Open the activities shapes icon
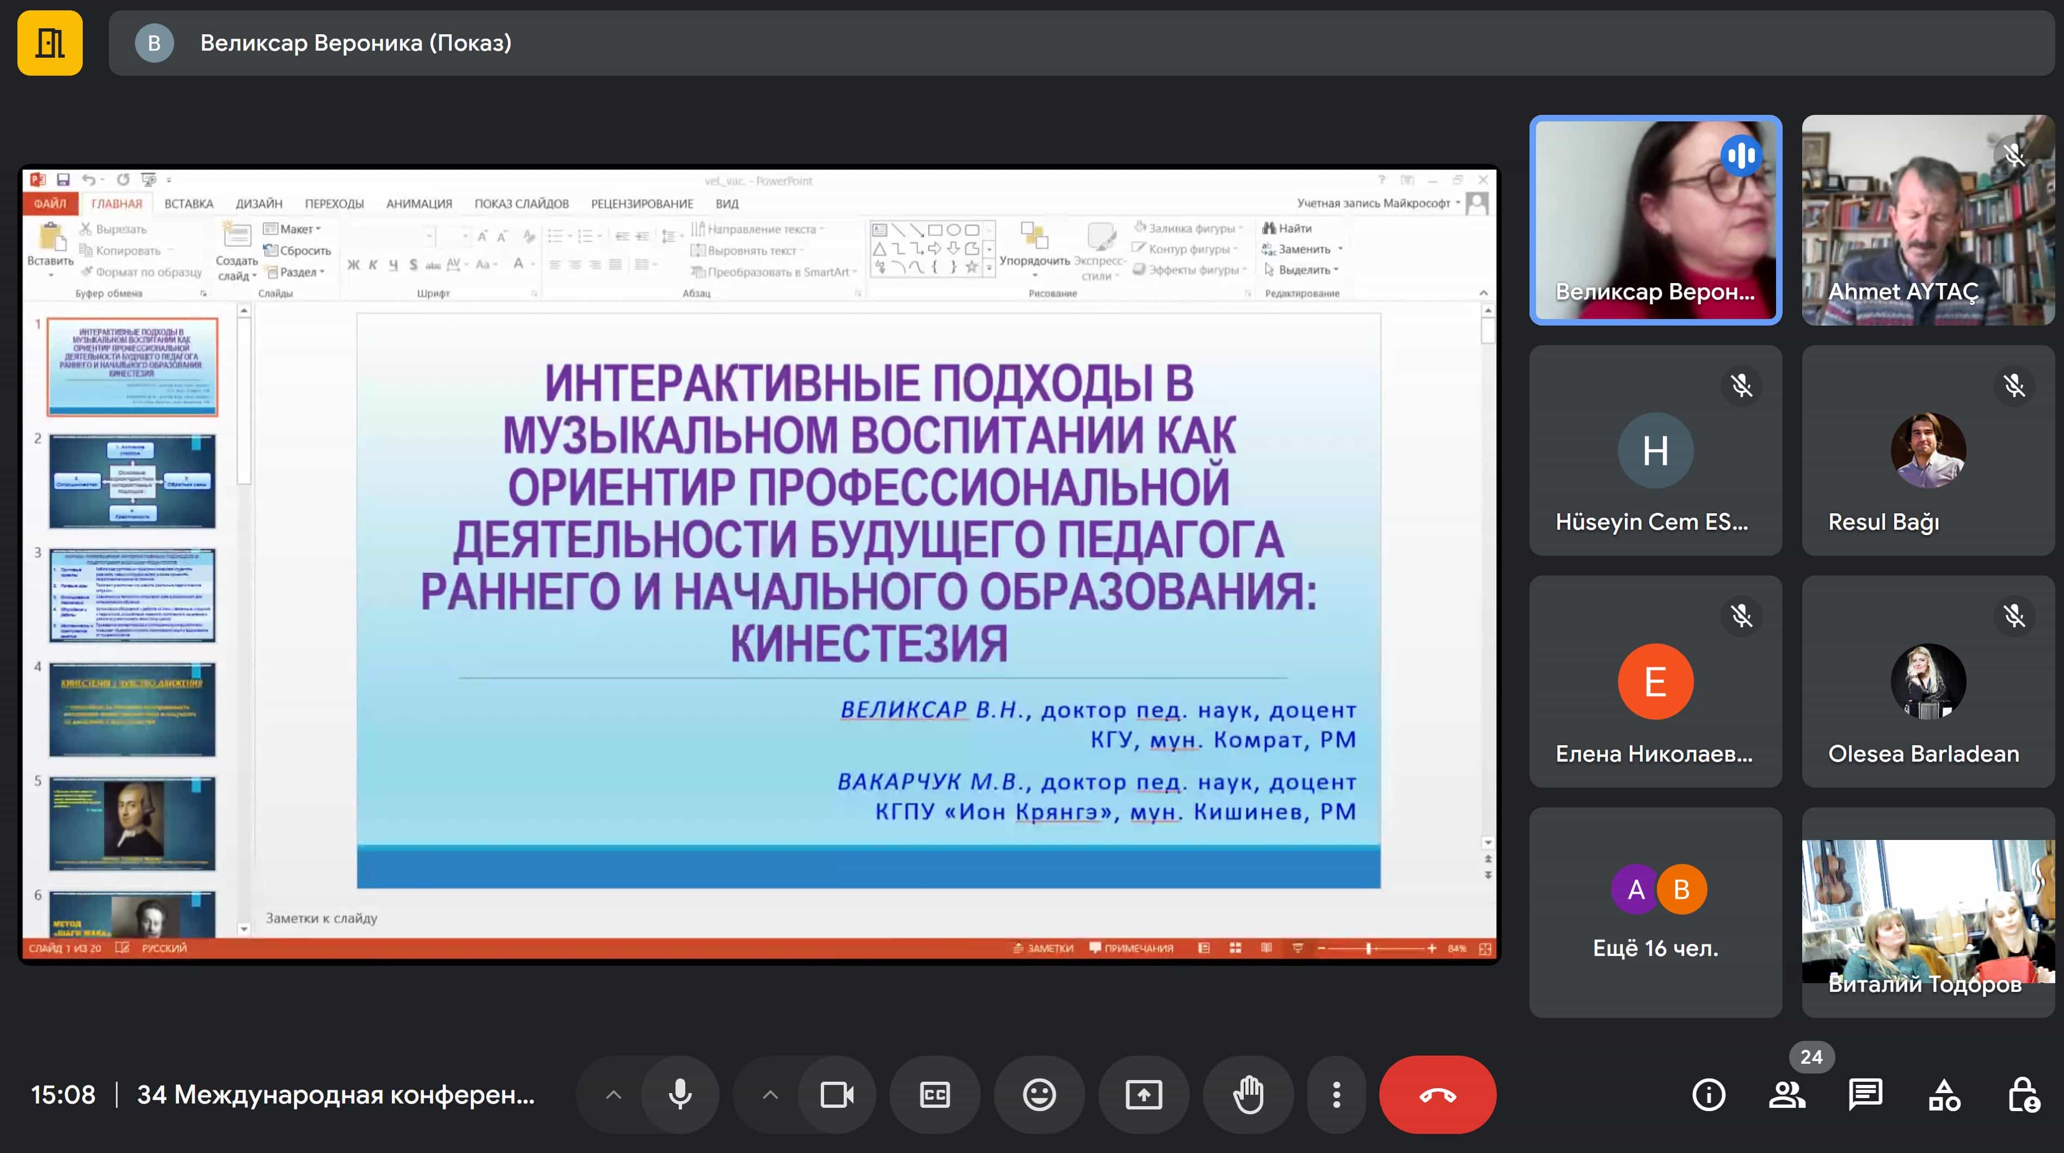The image size is (2064, 1153). pos(1944,1095)
